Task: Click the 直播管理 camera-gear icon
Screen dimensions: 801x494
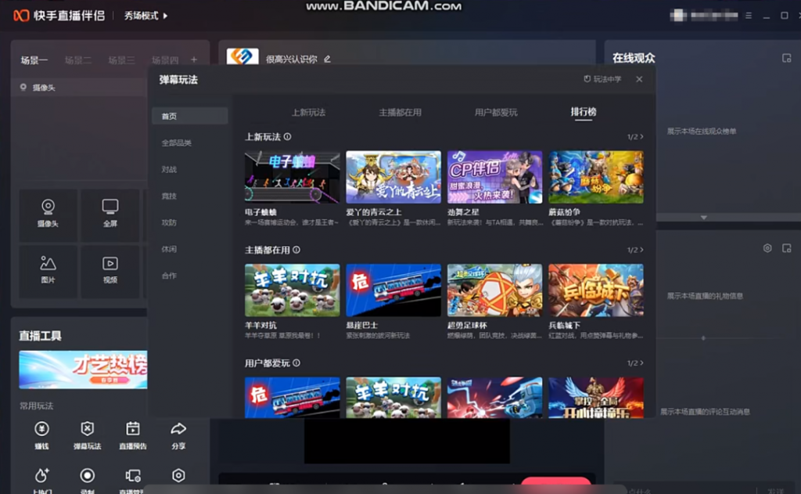Action: [133, 475]
